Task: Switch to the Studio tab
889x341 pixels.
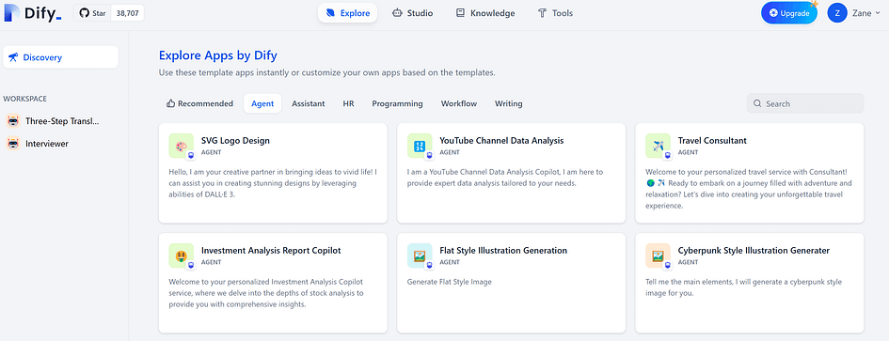Action: point(412,13)
